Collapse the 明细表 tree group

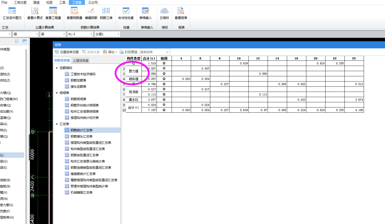point(57,93)
